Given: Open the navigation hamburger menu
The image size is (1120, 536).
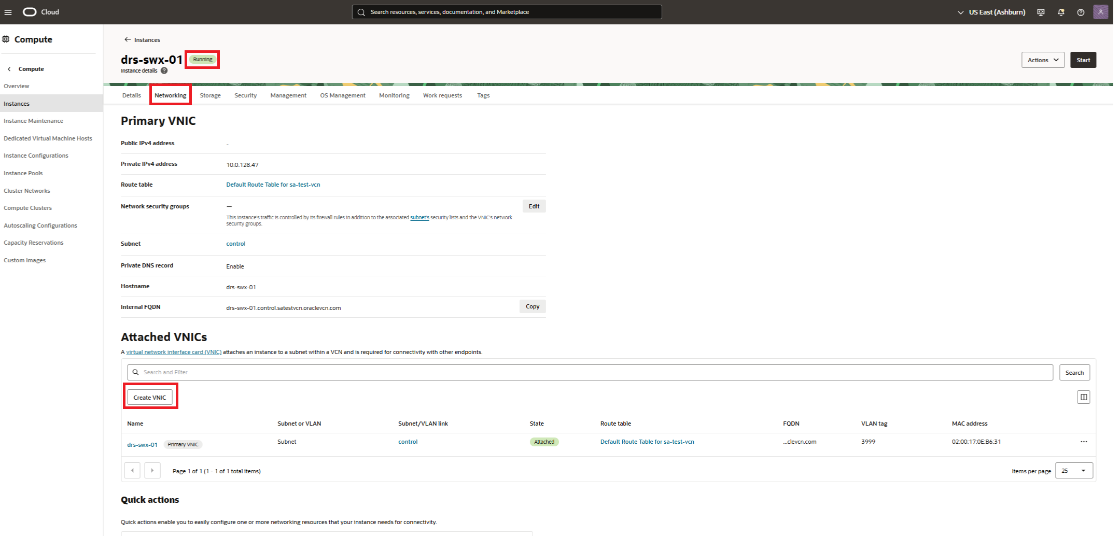Looking at the screenshot, I should 8,11.
